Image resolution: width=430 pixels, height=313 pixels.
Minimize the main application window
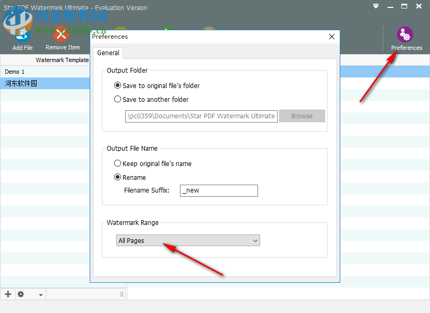pyautogui.click(x=390, y=6)
